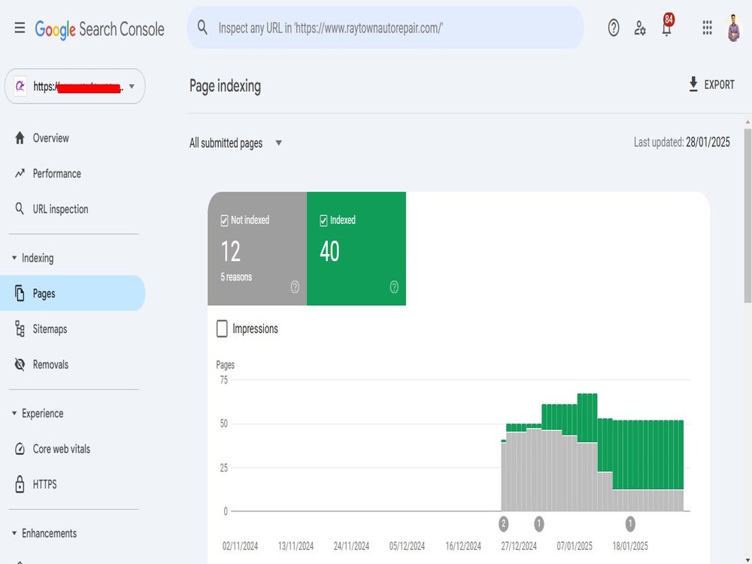Click the Overview home icon
This screenshot has height=564, width=752.
point(20,138)
